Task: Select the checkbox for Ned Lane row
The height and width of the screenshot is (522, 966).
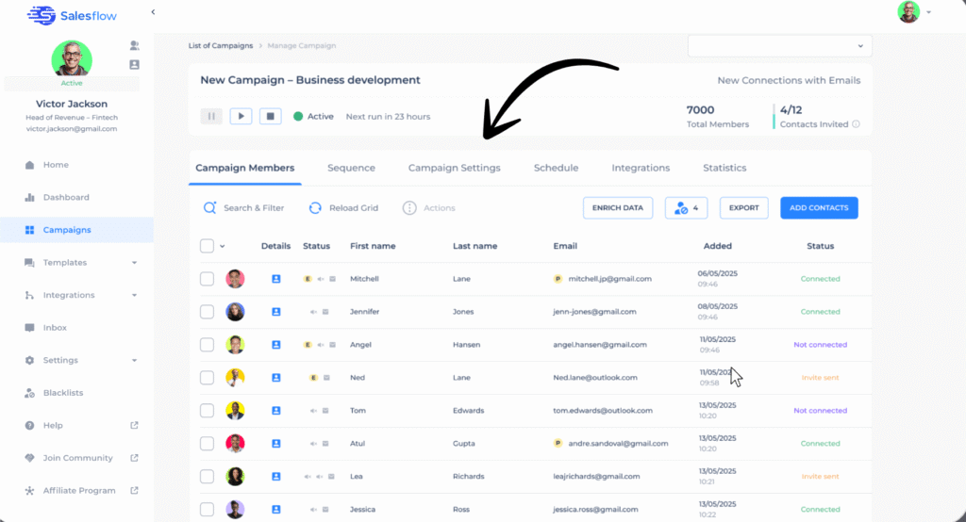Action: (x=208, y=378)
